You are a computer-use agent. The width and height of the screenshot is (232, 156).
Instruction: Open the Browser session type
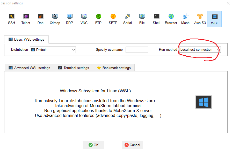pyautogui.click(x=171, y=19)
